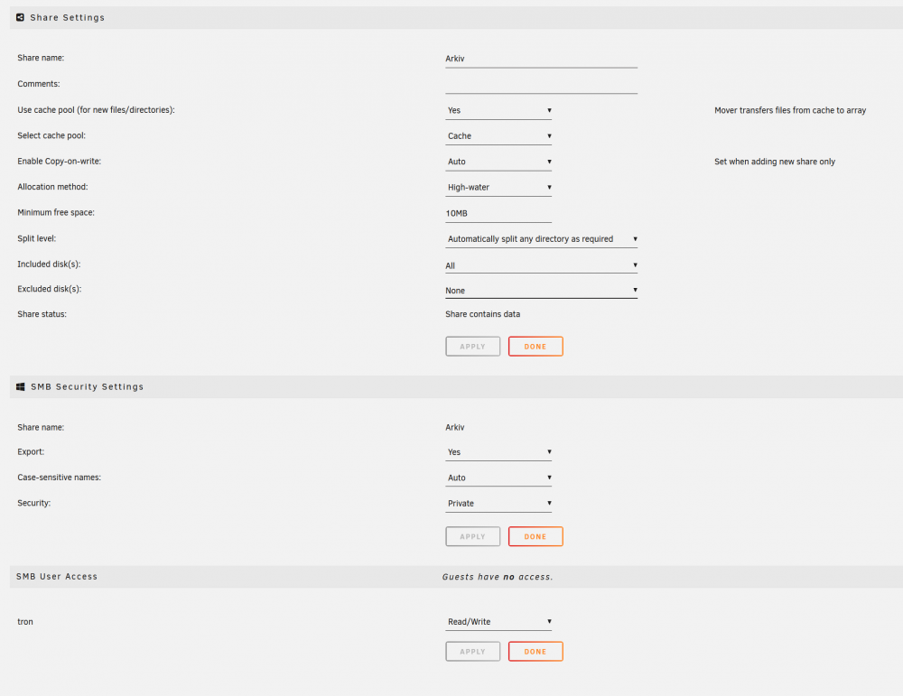Click Apply under SMB Security Settings
Image resolution: width=903 pixels, height=696 pixels.
(472, 536)
